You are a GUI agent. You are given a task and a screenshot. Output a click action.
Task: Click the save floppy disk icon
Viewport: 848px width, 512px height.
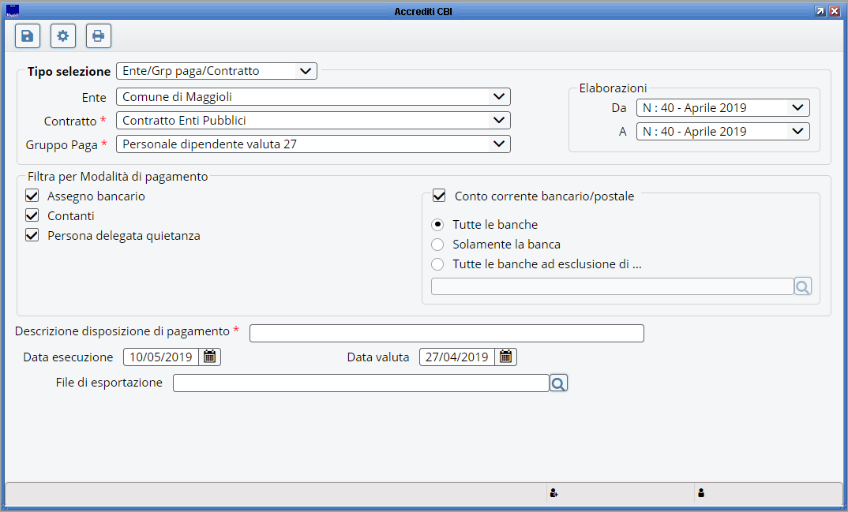pyautogui.click(x=28, y=36)
